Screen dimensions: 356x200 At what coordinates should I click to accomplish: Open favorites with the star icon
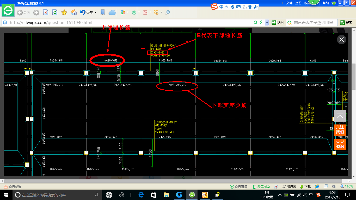[64, 12]
